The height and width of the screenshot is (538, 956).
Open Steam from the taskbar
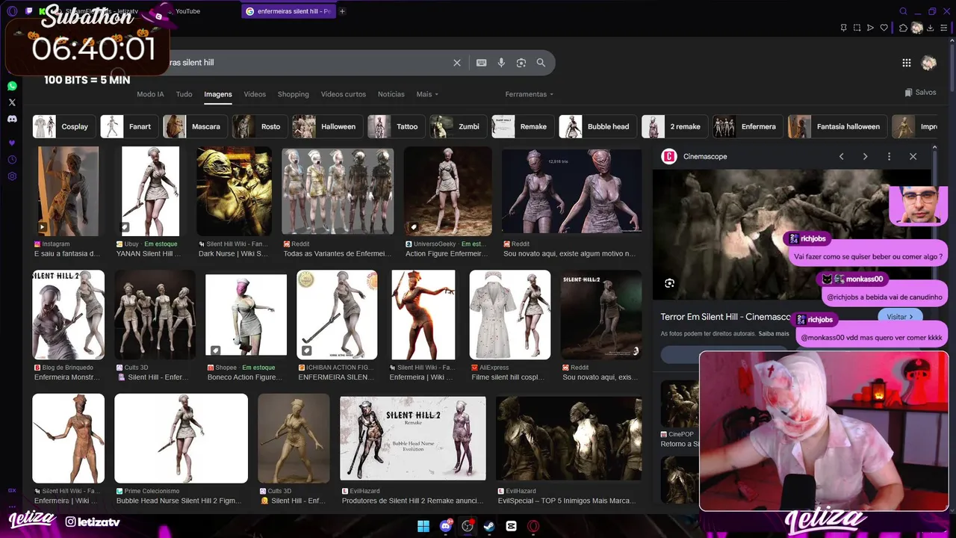click(x=489, y=526)
